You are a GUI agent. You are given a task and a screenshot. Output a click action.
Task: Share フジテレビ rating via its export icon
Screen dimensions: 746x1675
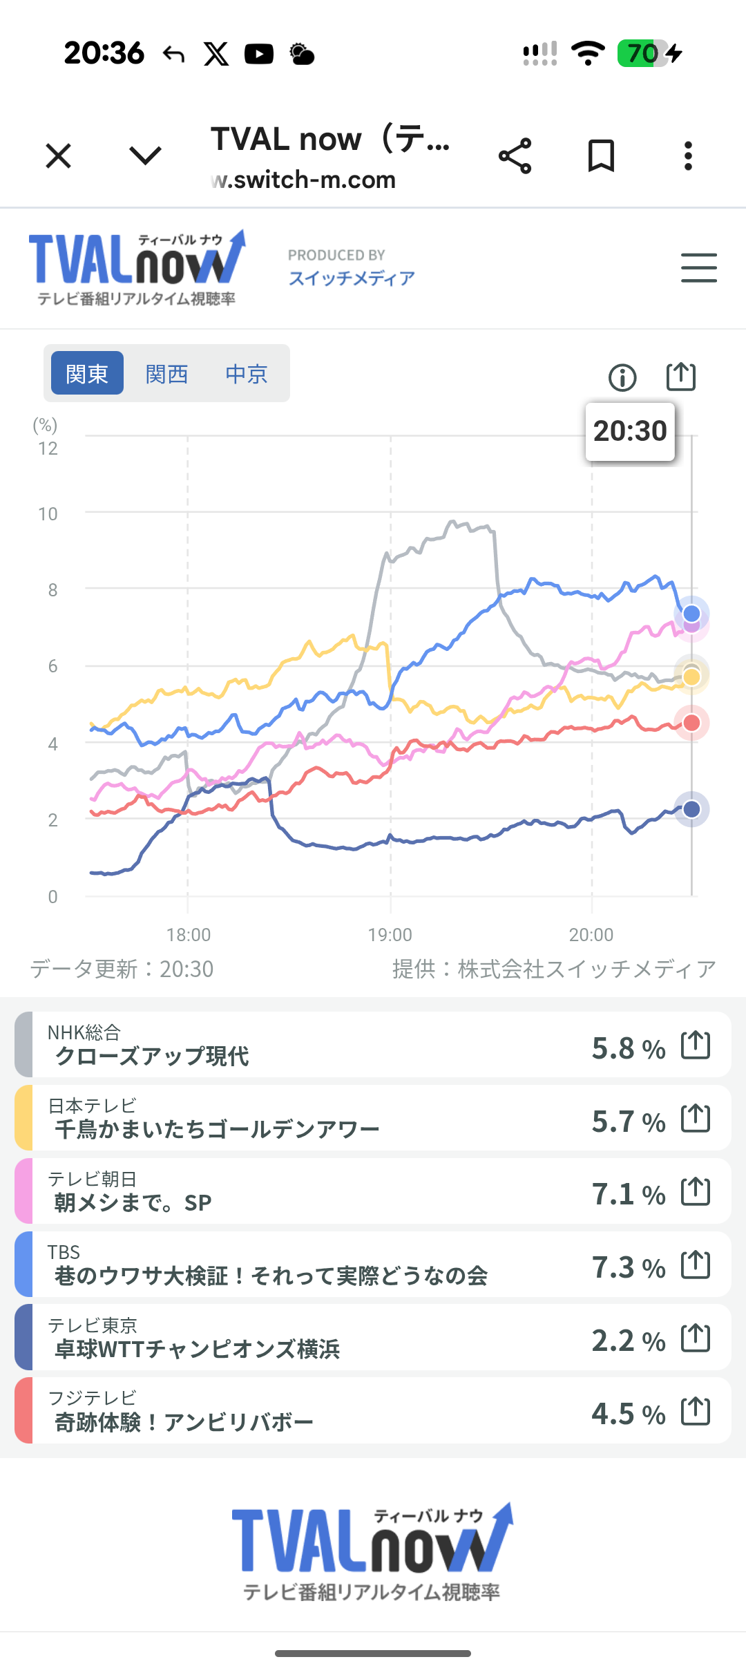(696, 1410)
